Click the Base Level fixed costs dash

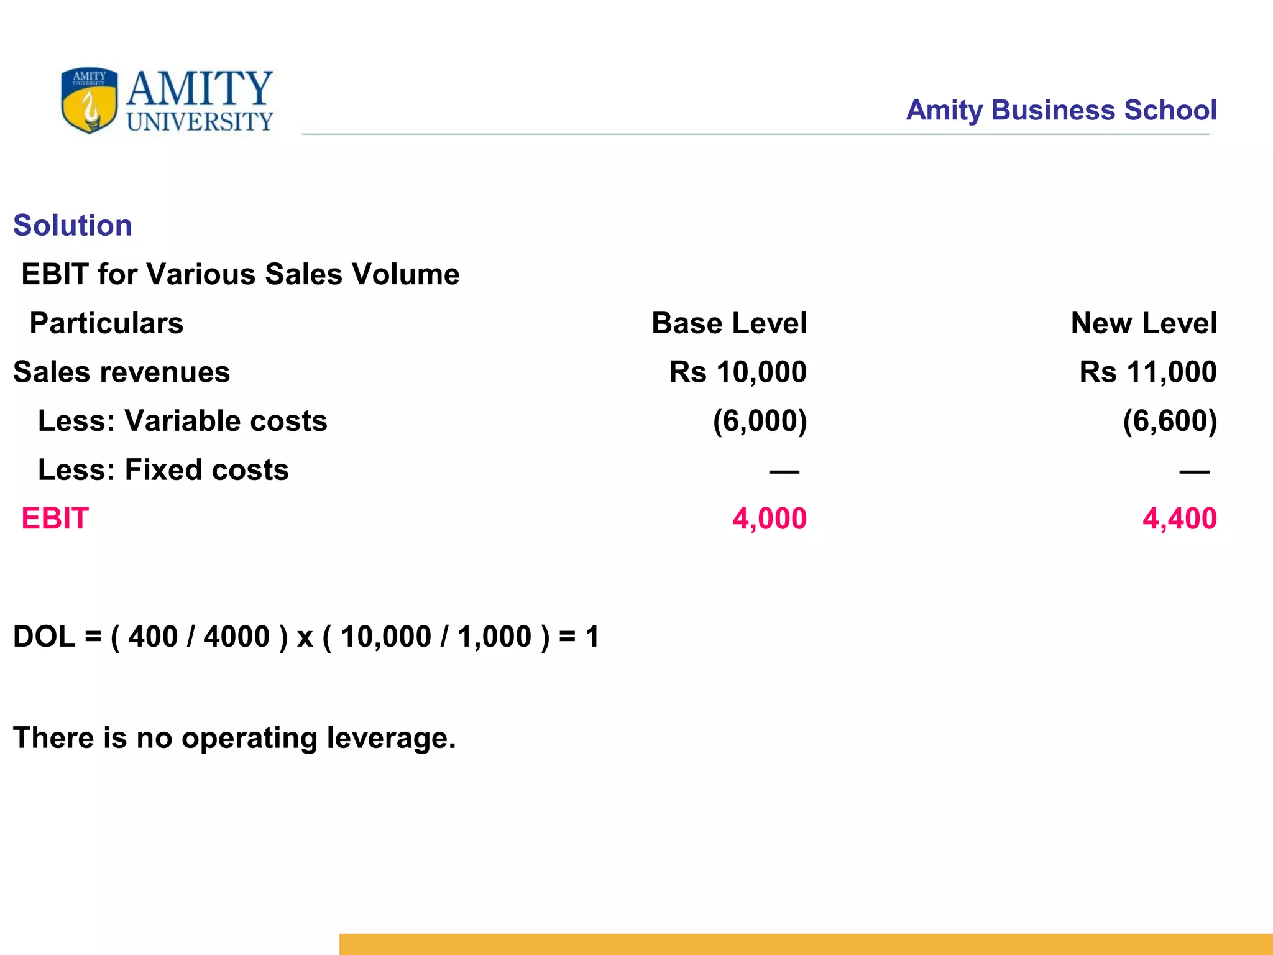(784, 472)
